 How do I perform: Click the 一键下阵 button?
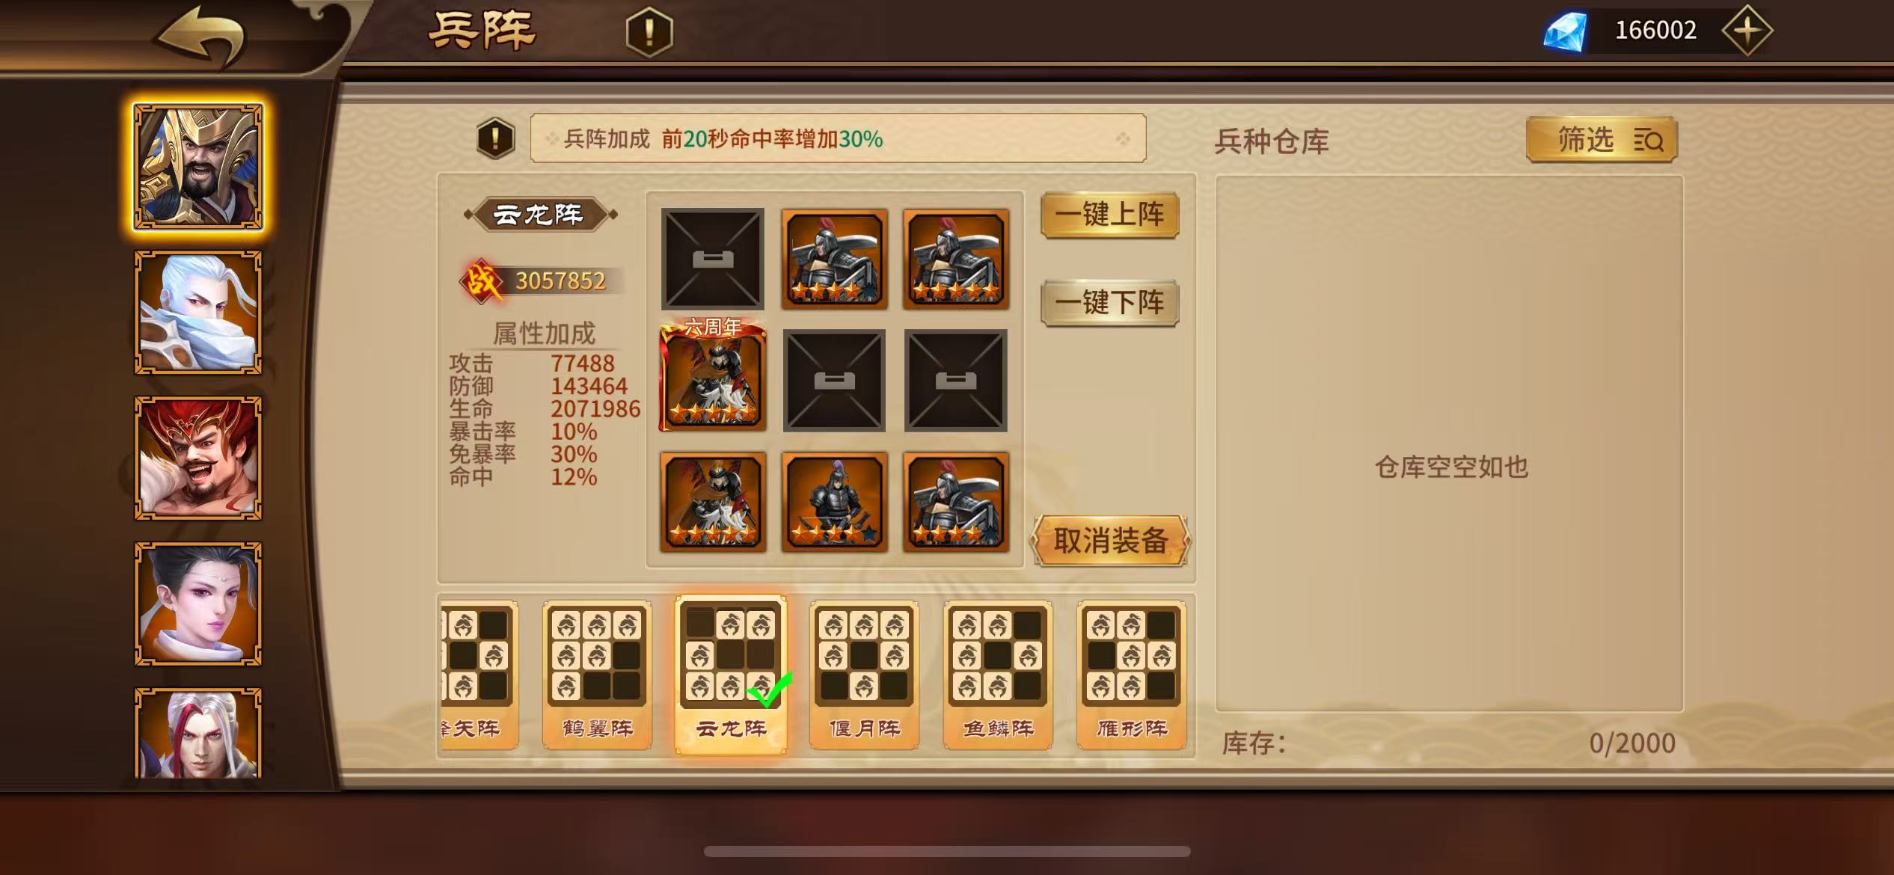(x=1110, y=304)
